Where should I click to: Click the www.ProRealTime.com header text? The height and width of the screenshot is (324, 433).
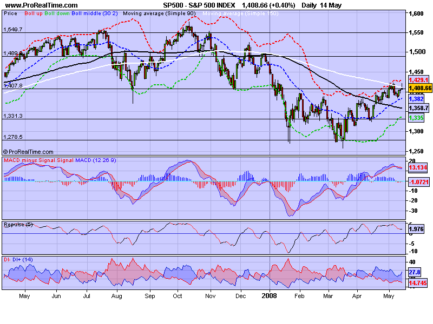click(42, 5)
